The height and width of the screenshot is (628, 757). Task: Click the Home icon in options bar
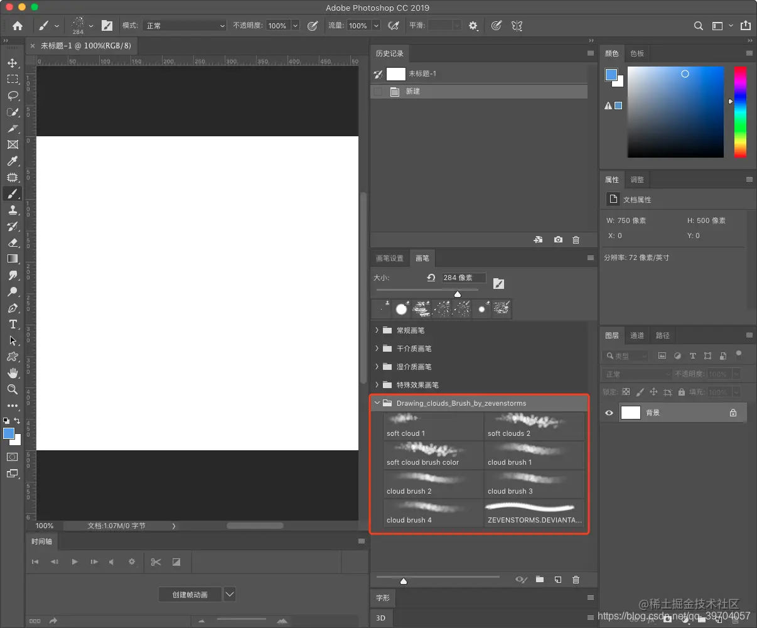(18, 26)
